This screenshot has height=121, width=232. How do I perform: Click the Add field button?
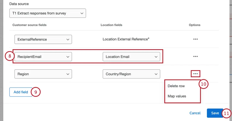coord(21,92)
